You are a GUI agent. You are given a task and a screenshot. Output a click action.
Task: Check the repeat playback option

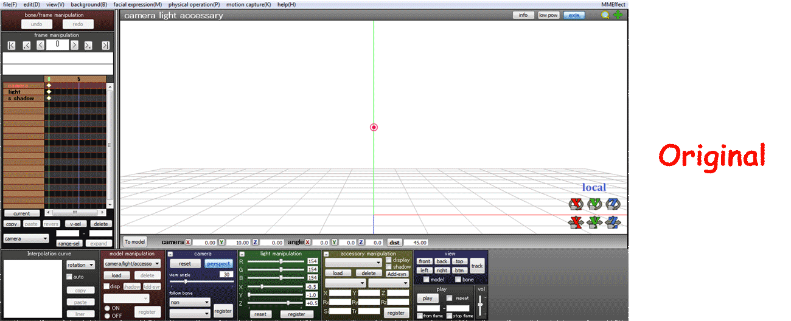450,298
